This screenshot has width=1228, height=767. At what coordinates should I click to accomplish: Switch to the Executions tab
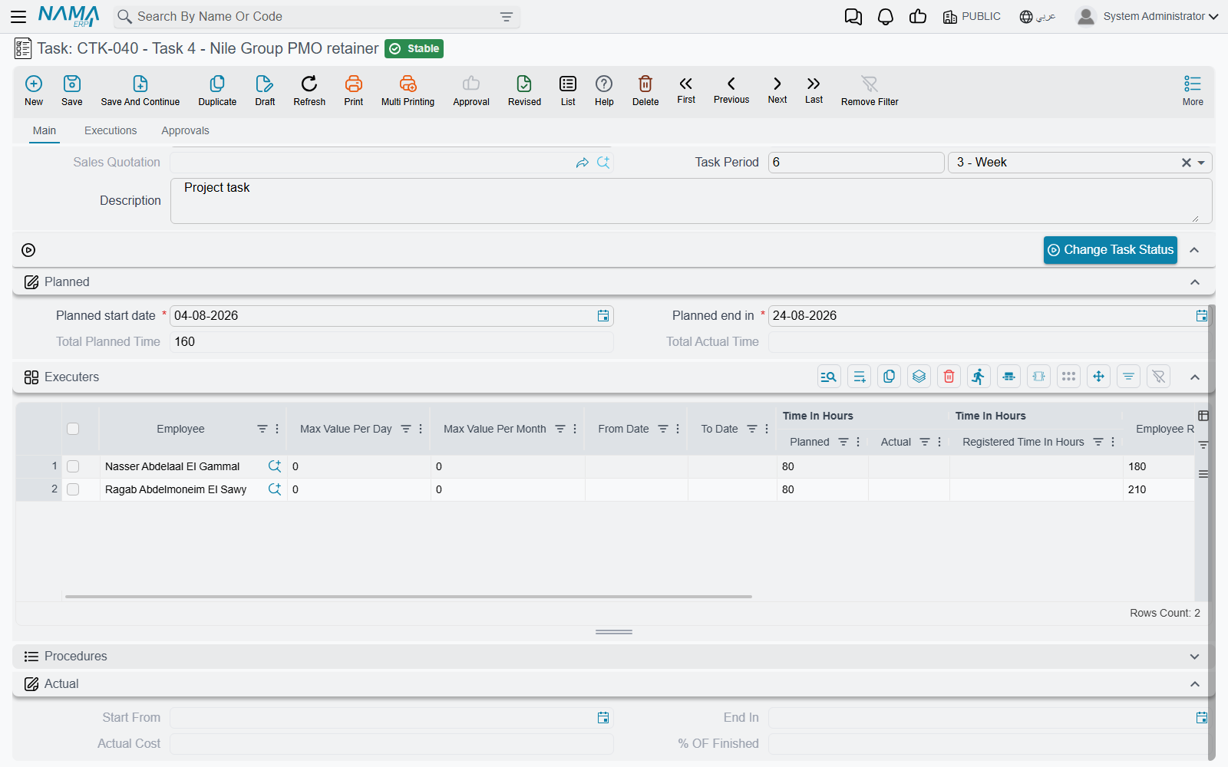tap(111, 130)
